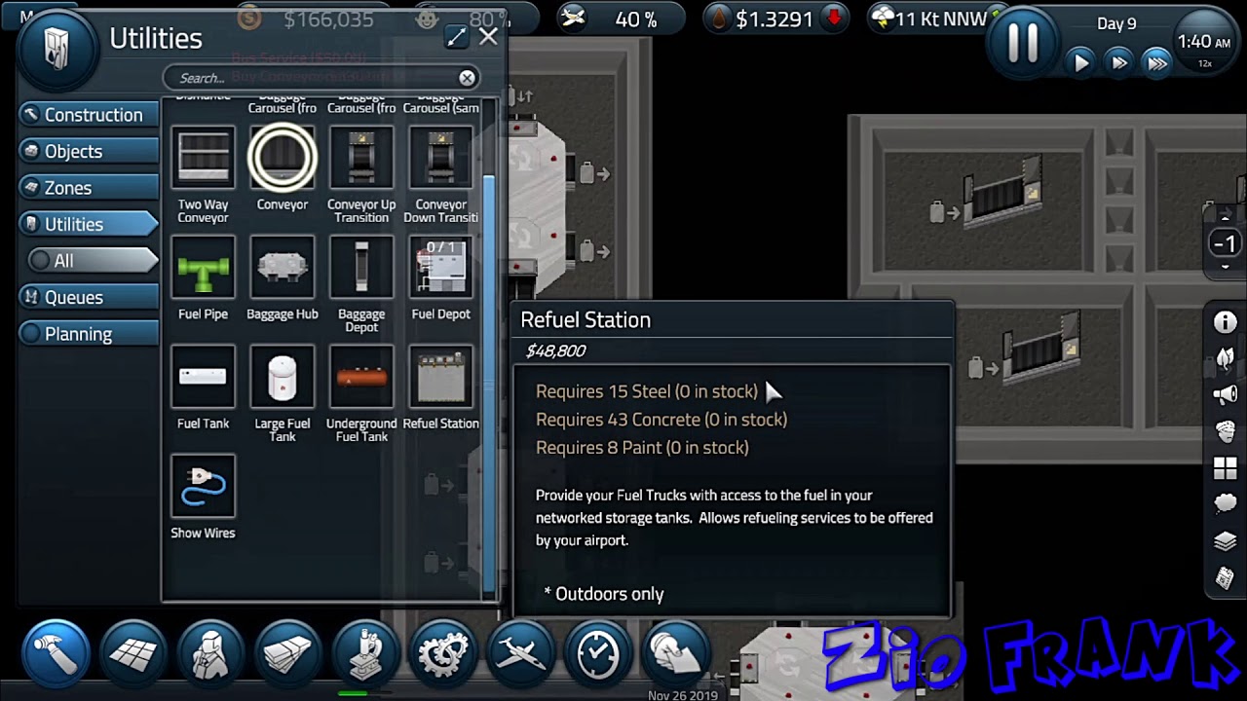Switch to the Objects category
This screenshot has width=1247, height=701.
click(88, 151)
